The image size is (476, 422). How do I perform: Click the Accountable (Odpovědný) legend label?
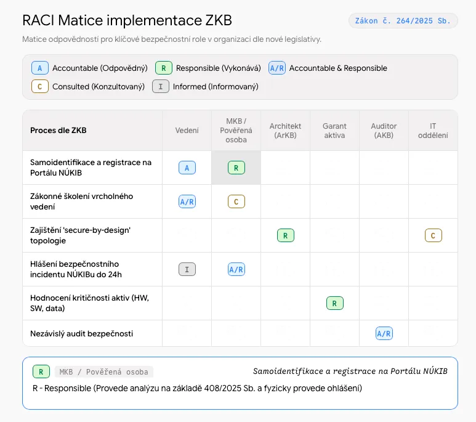coord(100,68)
